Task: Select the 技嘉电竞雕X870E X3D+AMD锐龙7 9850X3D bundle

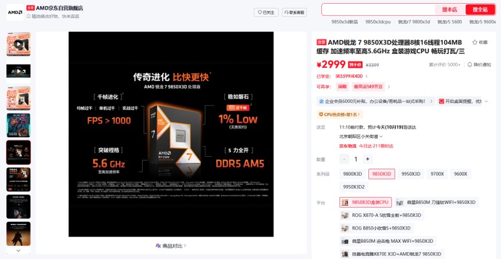Action: coord(392,254)
